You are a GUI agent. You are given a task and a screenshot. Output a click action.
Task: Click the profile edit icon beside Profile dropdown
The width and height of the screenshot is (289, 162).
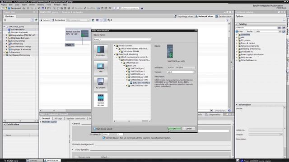pos(284,31)
